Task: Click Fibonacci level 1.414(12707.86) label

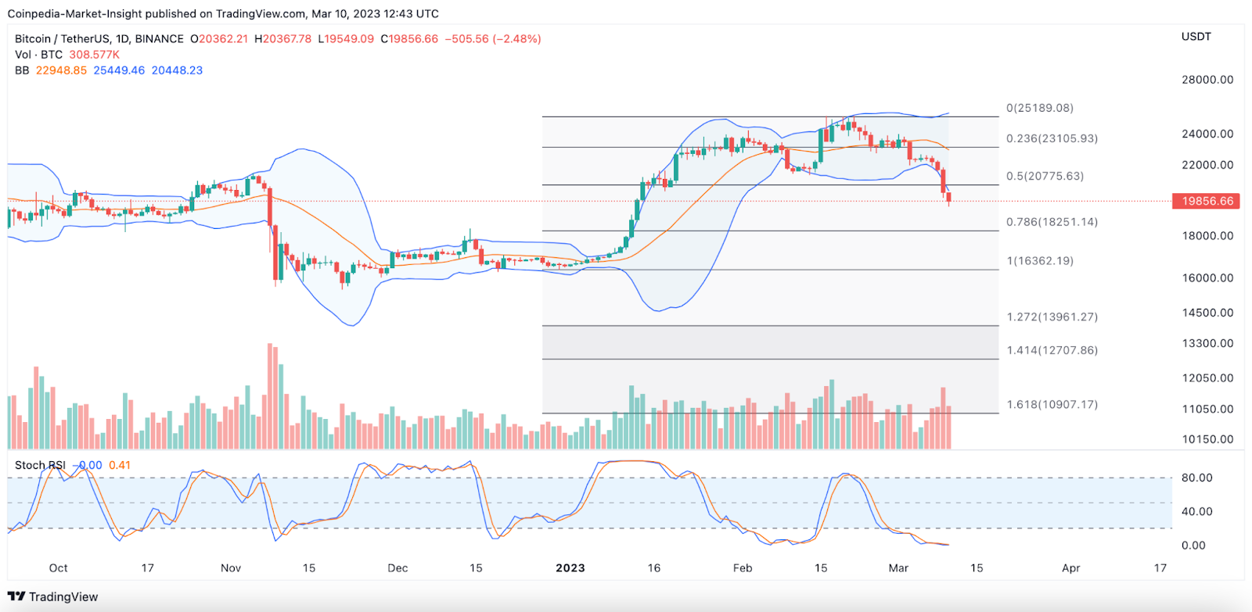Action: pyautogui.click(x=1052, y=350)
